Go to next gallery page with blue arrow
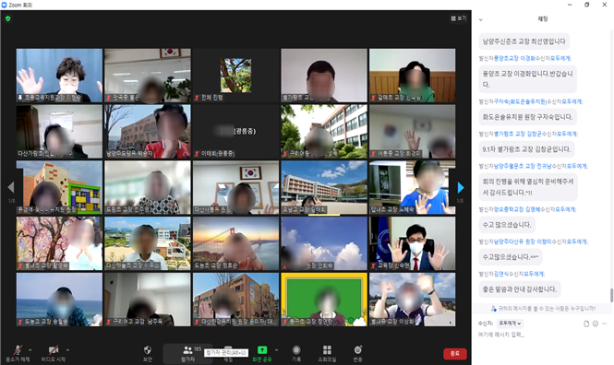Image resolution: width=614 pixels, height=365 pixels. [x=461, y=188]
